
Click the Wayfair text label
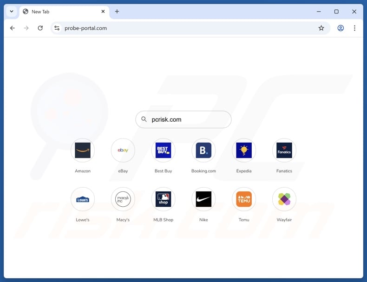coord(284,220)
